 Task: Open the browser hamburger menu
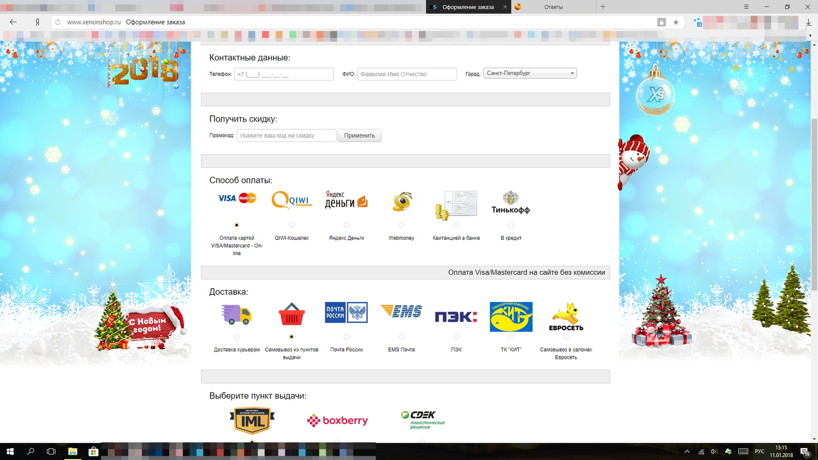pyautogui.click(x=746, y=7)
